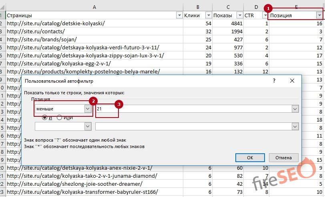Click the Отмена button

[x=283, y=157]
